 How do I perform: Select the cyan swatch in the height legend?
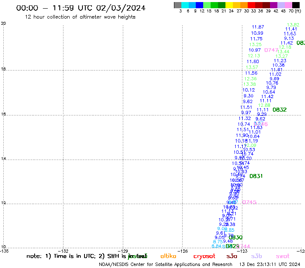pos(185,5)
